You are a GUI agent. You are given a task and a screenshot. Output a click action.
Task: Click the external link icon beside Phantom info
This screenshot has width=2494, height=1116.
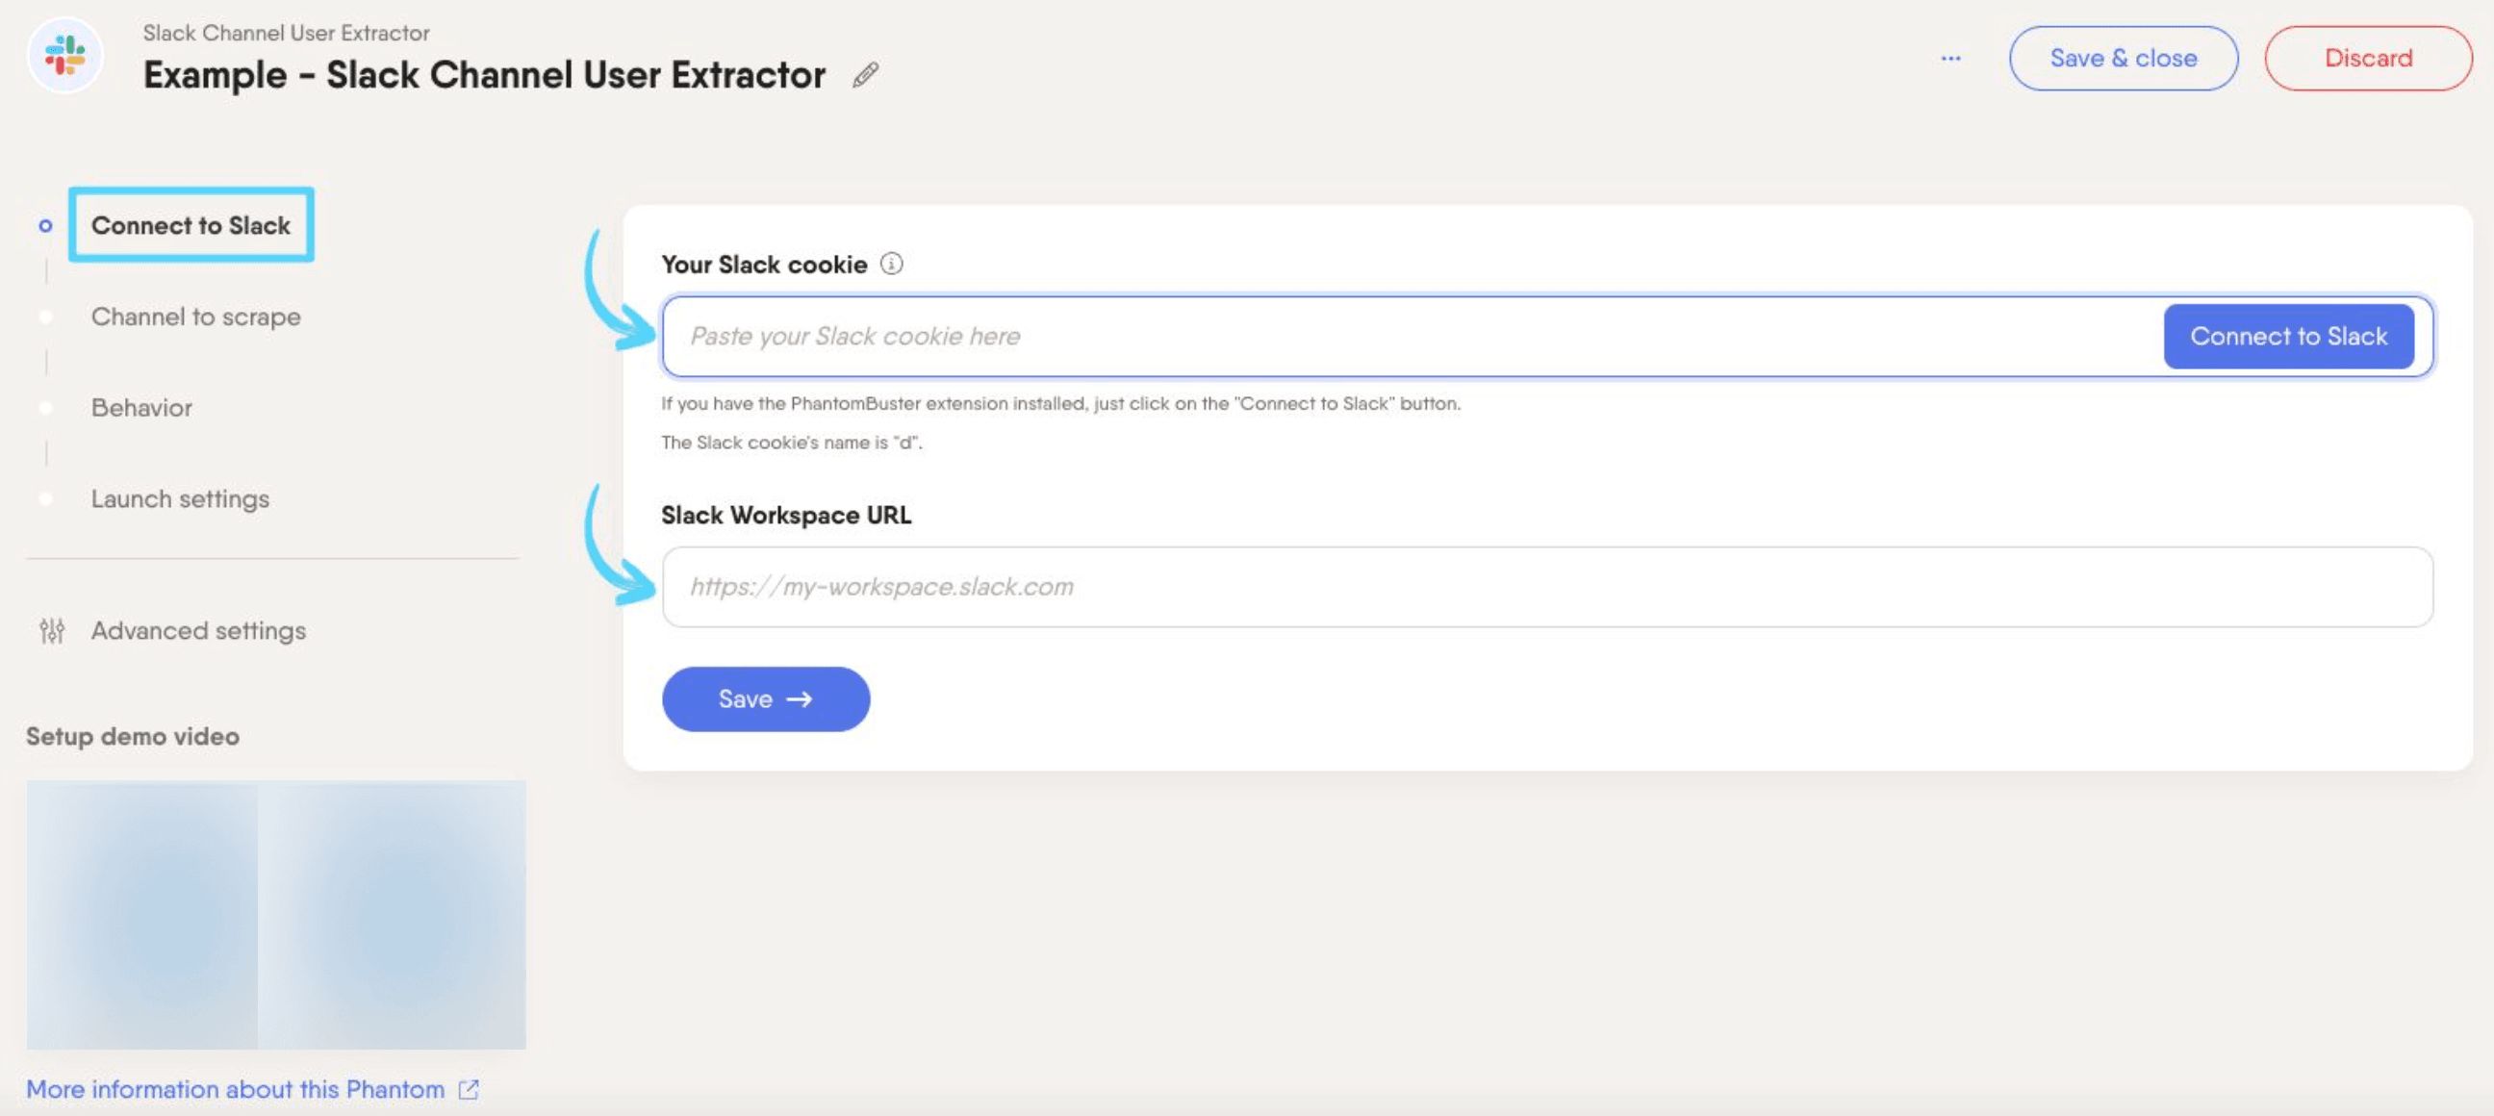[x=469, y=1089]
